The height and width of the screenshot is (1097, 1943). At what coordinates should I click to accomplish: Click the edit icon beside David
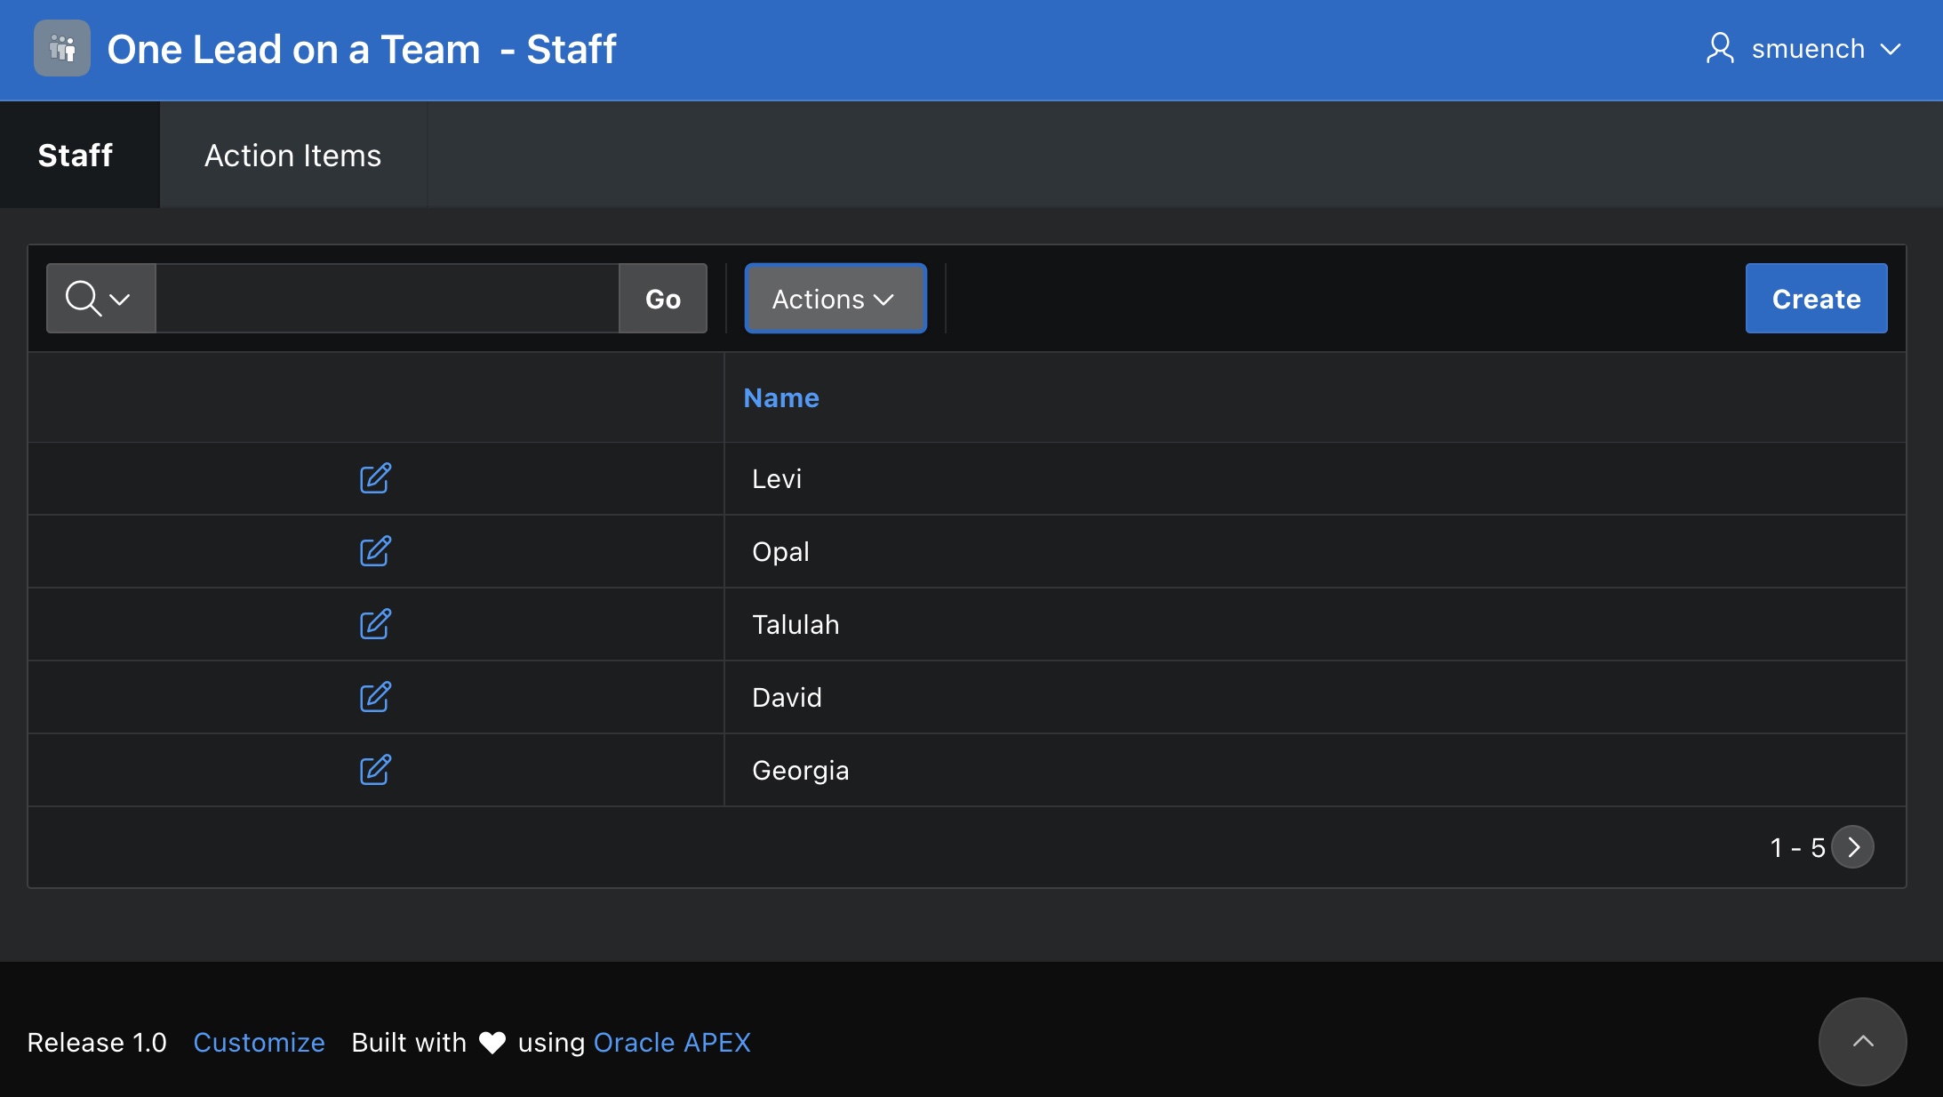coord(375,697)
